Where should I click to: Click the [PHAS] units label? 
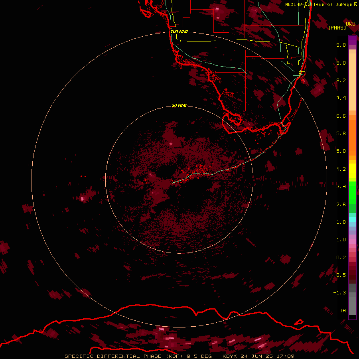337,28
